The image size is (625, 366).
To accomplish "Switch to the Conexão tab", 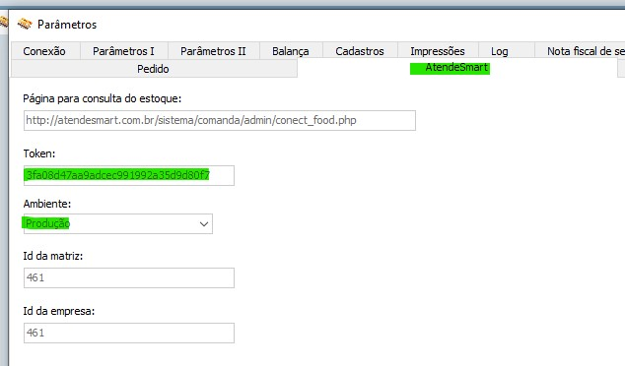I will [44, 51].
